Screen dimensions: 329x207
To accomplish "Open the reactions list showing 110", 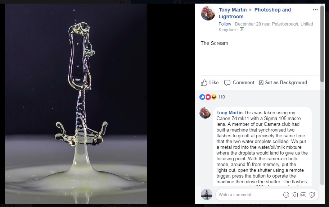I will (221, 97).
